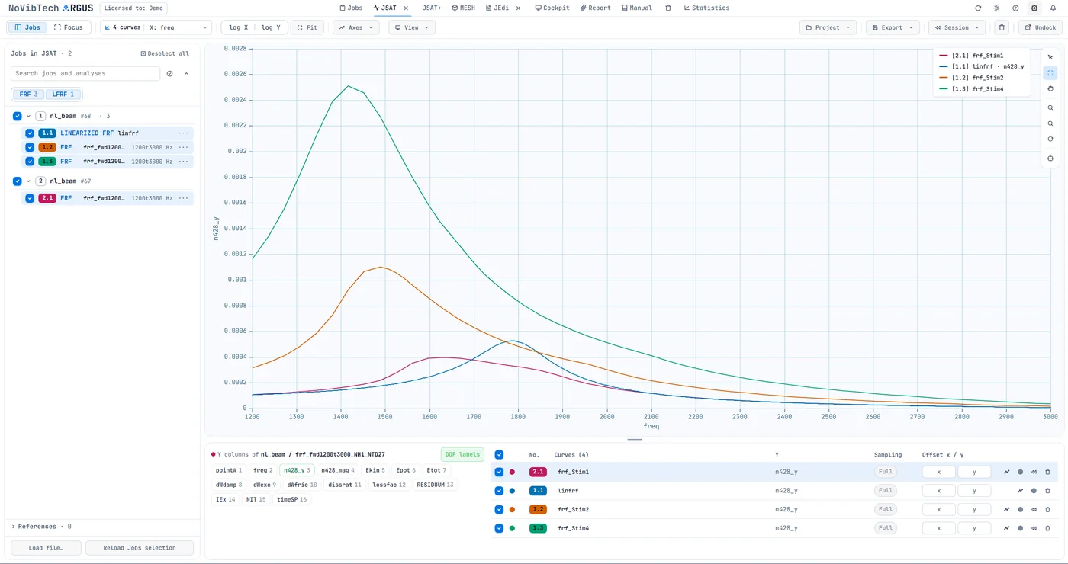Switch to the JSAT+ tab
This screenshot has height=564, width=1068.
point(432,8)
